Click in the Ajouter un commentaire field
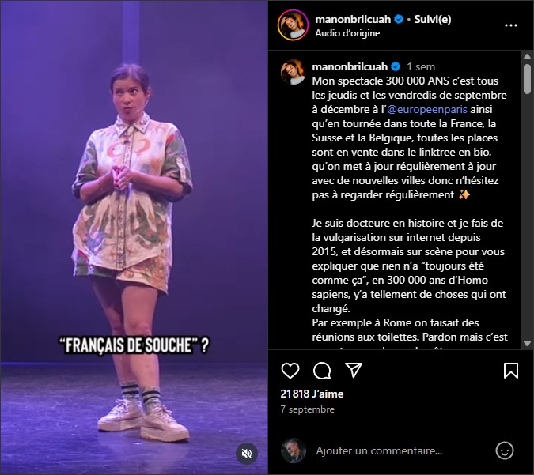The width and height of the screenshot is (534, 475). click(x=400, y=450)
